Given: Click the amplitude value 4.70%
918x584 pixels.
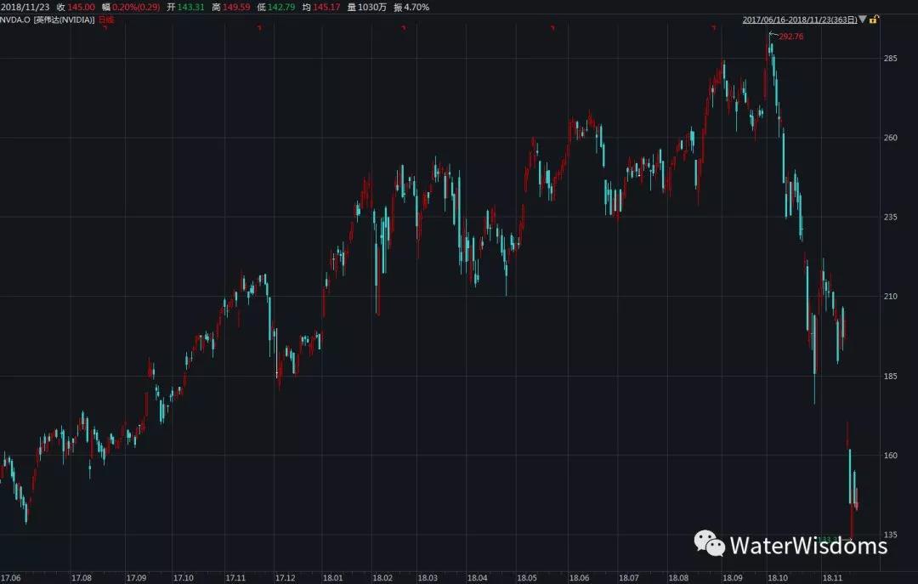Looking at the screenshot, I should pyautogui.click(x=416, y=7).
